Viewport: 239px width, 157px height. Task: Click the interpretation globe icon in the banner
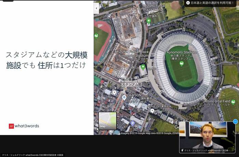[188, 3]
